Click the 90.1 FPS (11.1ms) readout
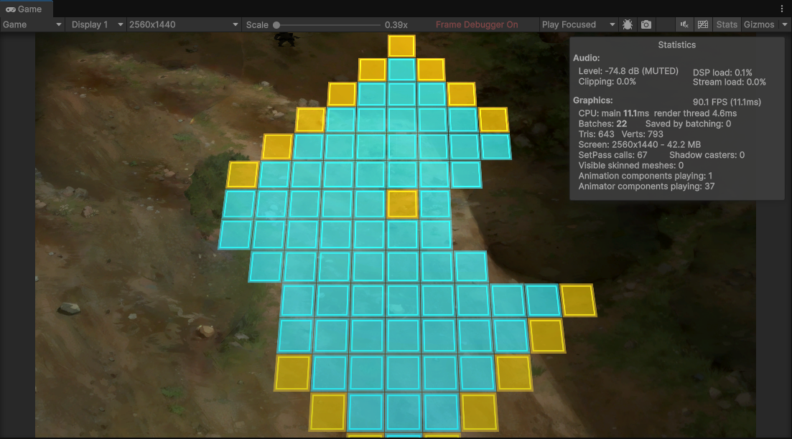This screenshot has width=792, height=439. click(x=727, y=102)
